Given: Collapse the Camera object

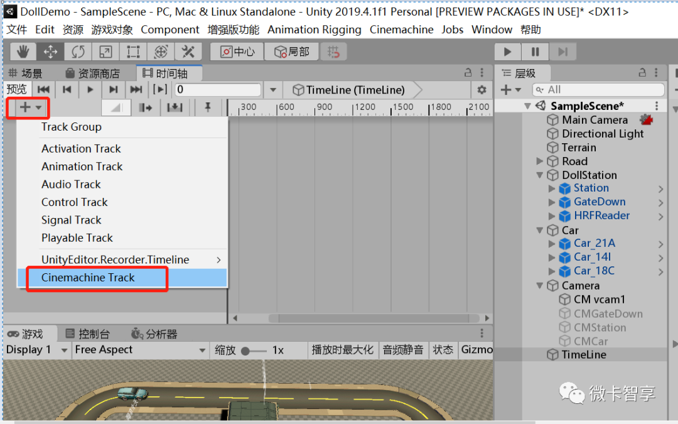Looking at the screenshot, I should [539, 286].
